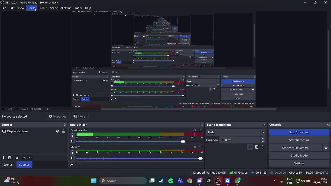Switch to the Scenes tab
This screenshot has height=186, width=331.
tap(8, 165)
